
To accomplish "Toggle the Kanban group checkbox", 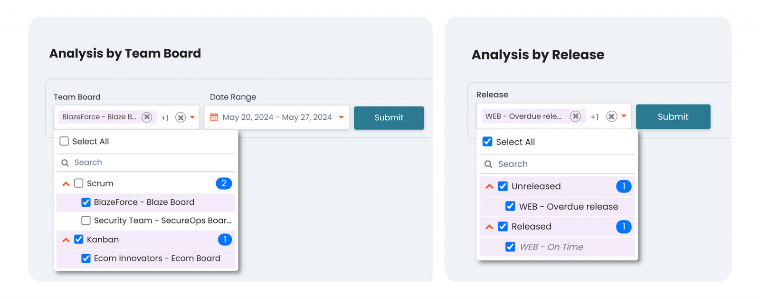I will coord(79,240).
